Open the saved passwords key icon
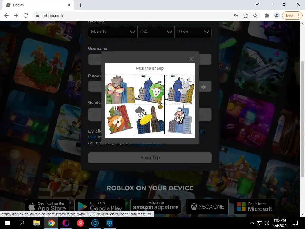 [236, 16]
